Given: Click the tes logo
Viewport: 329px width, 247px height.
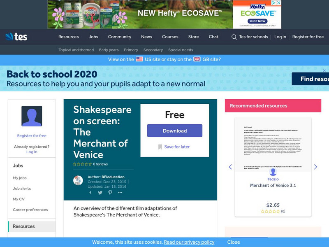Looking at the screenshot, I should (16, 37).
